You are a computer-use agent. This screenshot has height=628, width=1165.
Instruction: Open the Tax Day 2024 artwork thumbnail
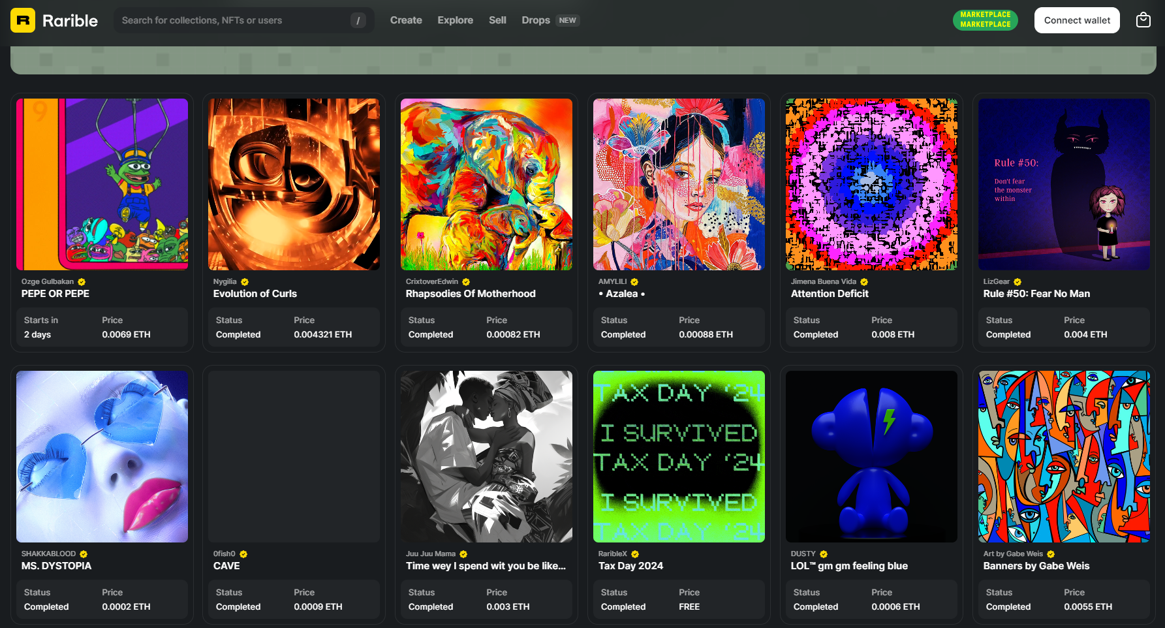(x=679, y=456)
